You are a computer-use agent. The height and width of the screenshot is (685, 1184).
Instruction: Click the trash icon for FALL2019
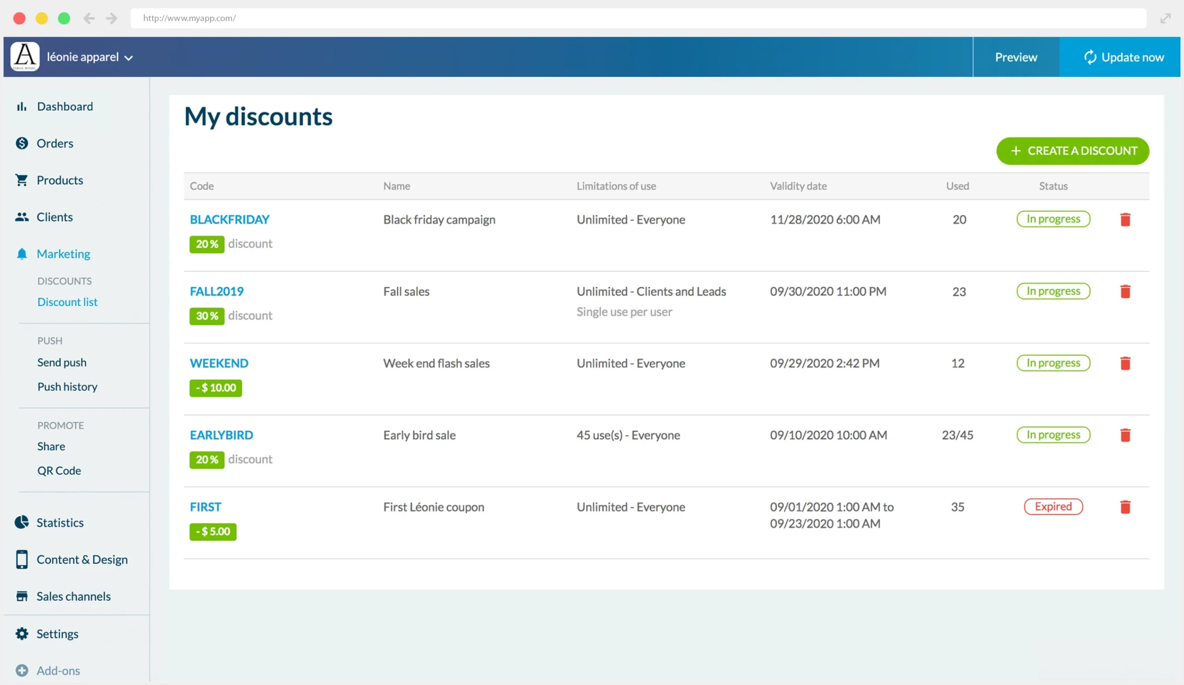tap(1125, 292)
